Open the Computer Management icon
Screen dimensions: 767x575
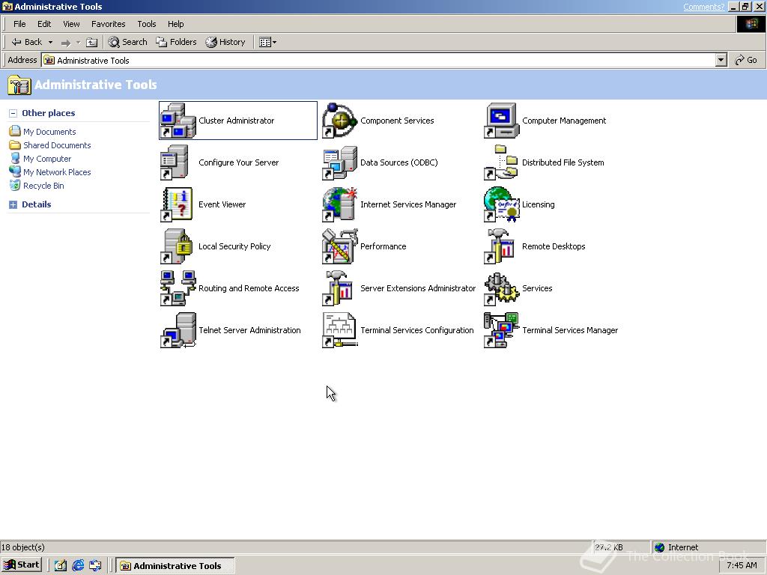point(501,121)
